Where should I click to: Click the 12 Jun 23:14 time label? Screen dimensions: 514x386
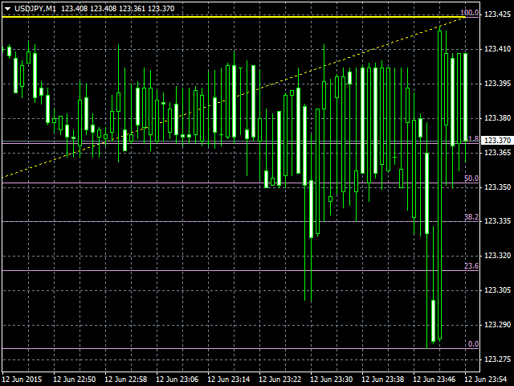pos(228,379)
